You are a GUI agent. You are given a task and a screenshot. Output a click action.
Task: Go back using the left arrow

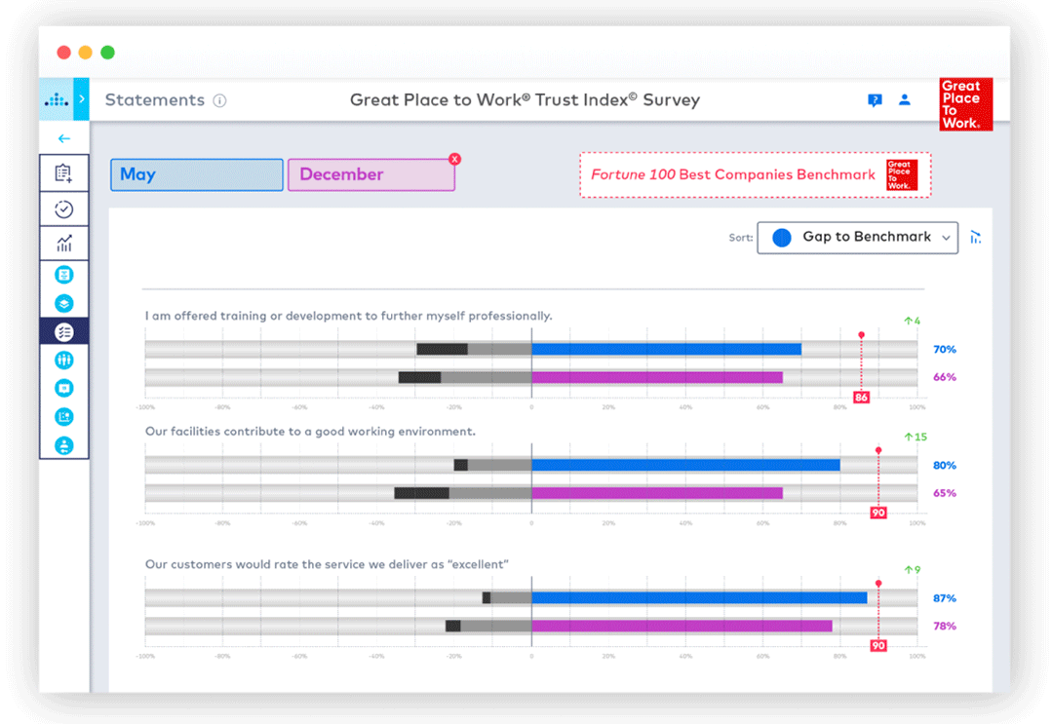click(x=63, y=138)
